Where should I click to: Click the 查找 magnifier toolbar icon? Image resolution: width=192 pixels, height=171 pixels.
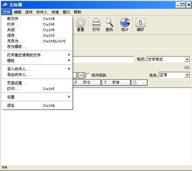(109, 25)
